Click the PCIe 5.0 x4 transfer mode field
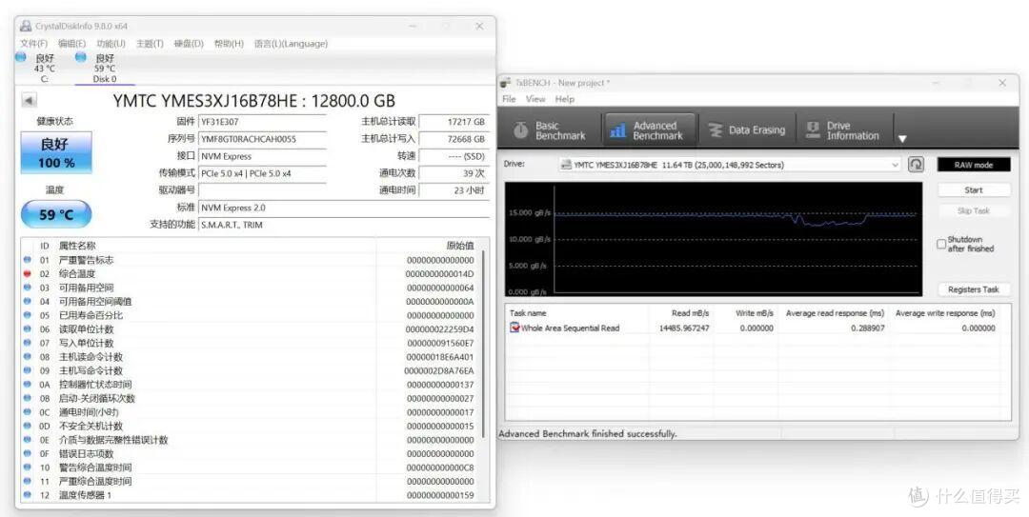 click(262, 173)
